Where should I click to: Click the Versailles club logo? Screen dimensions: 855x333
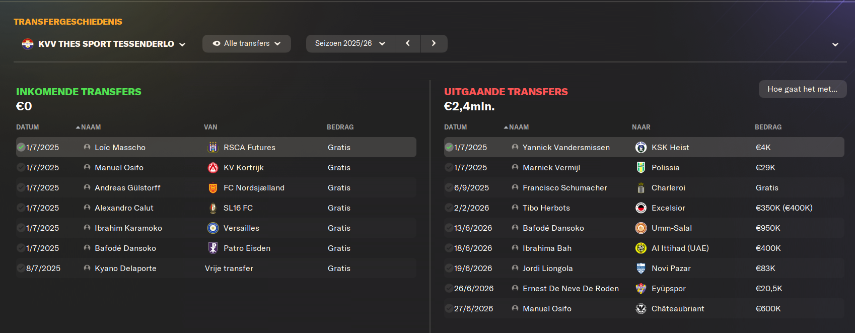(213, 228)
